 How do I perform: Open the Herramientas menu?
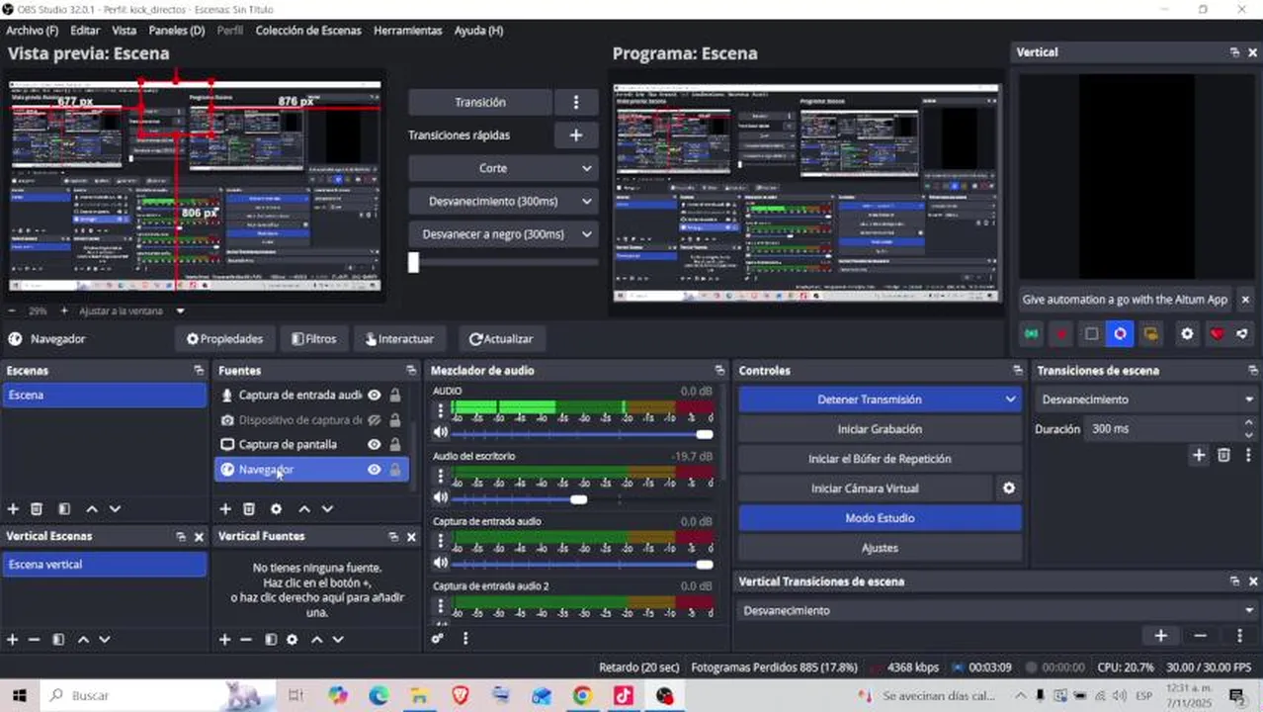407,31
